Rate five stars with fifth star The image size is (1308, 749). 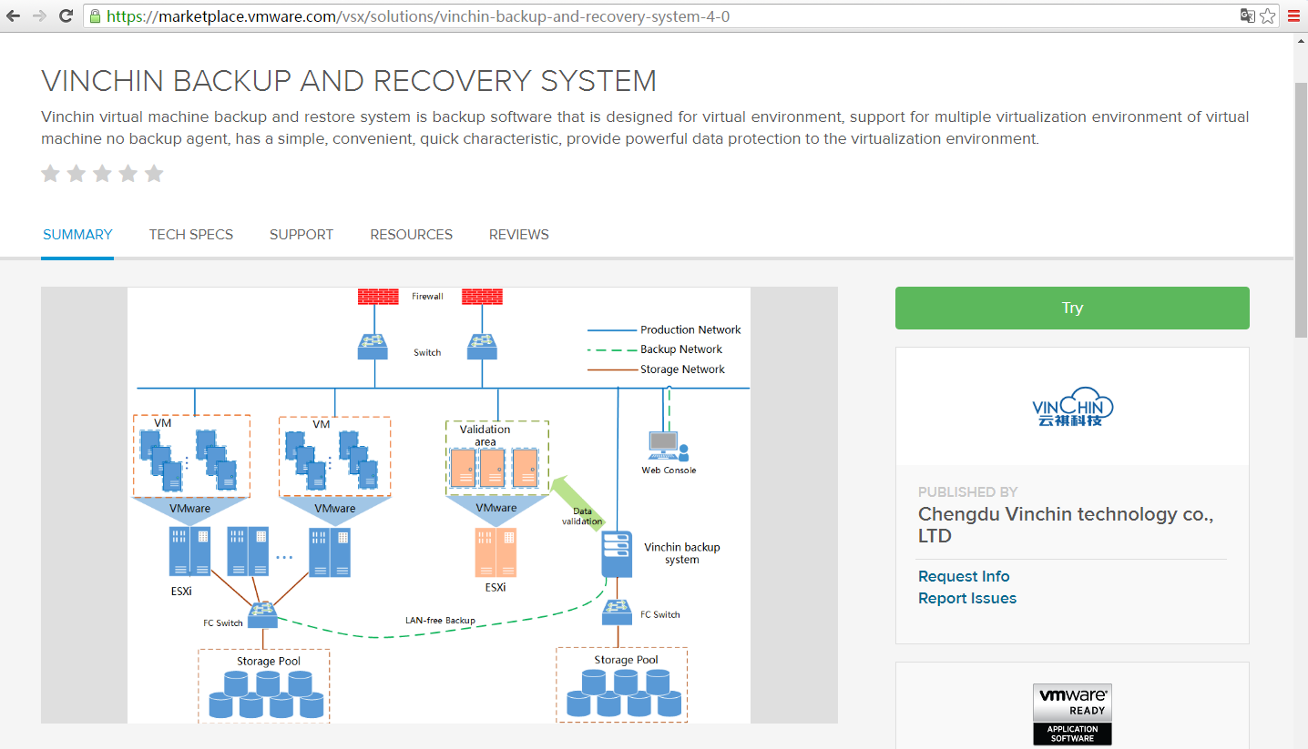coord(154,173)
